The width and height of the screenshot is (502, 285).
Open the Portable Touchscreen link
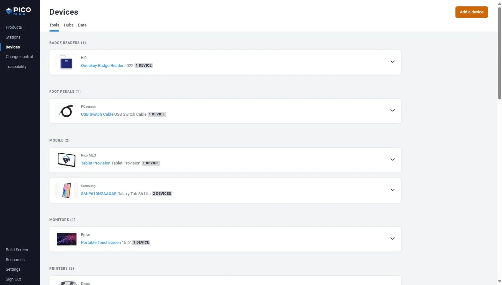click(x=101, y=243)
